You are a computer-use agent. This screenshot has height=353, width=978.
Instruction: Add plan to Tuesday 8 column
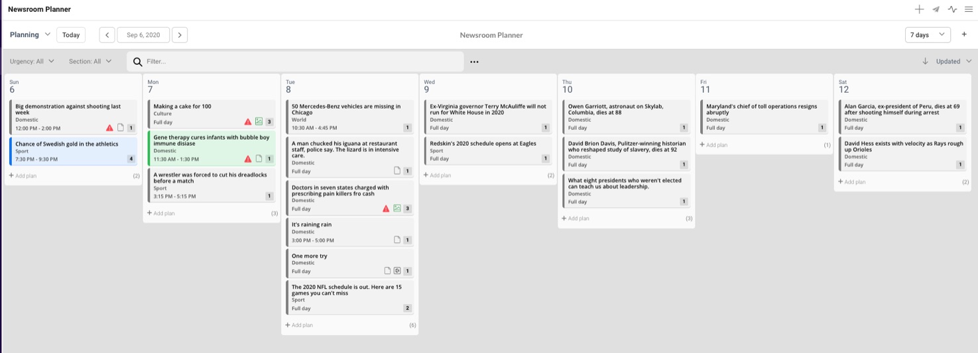point(298,325)
